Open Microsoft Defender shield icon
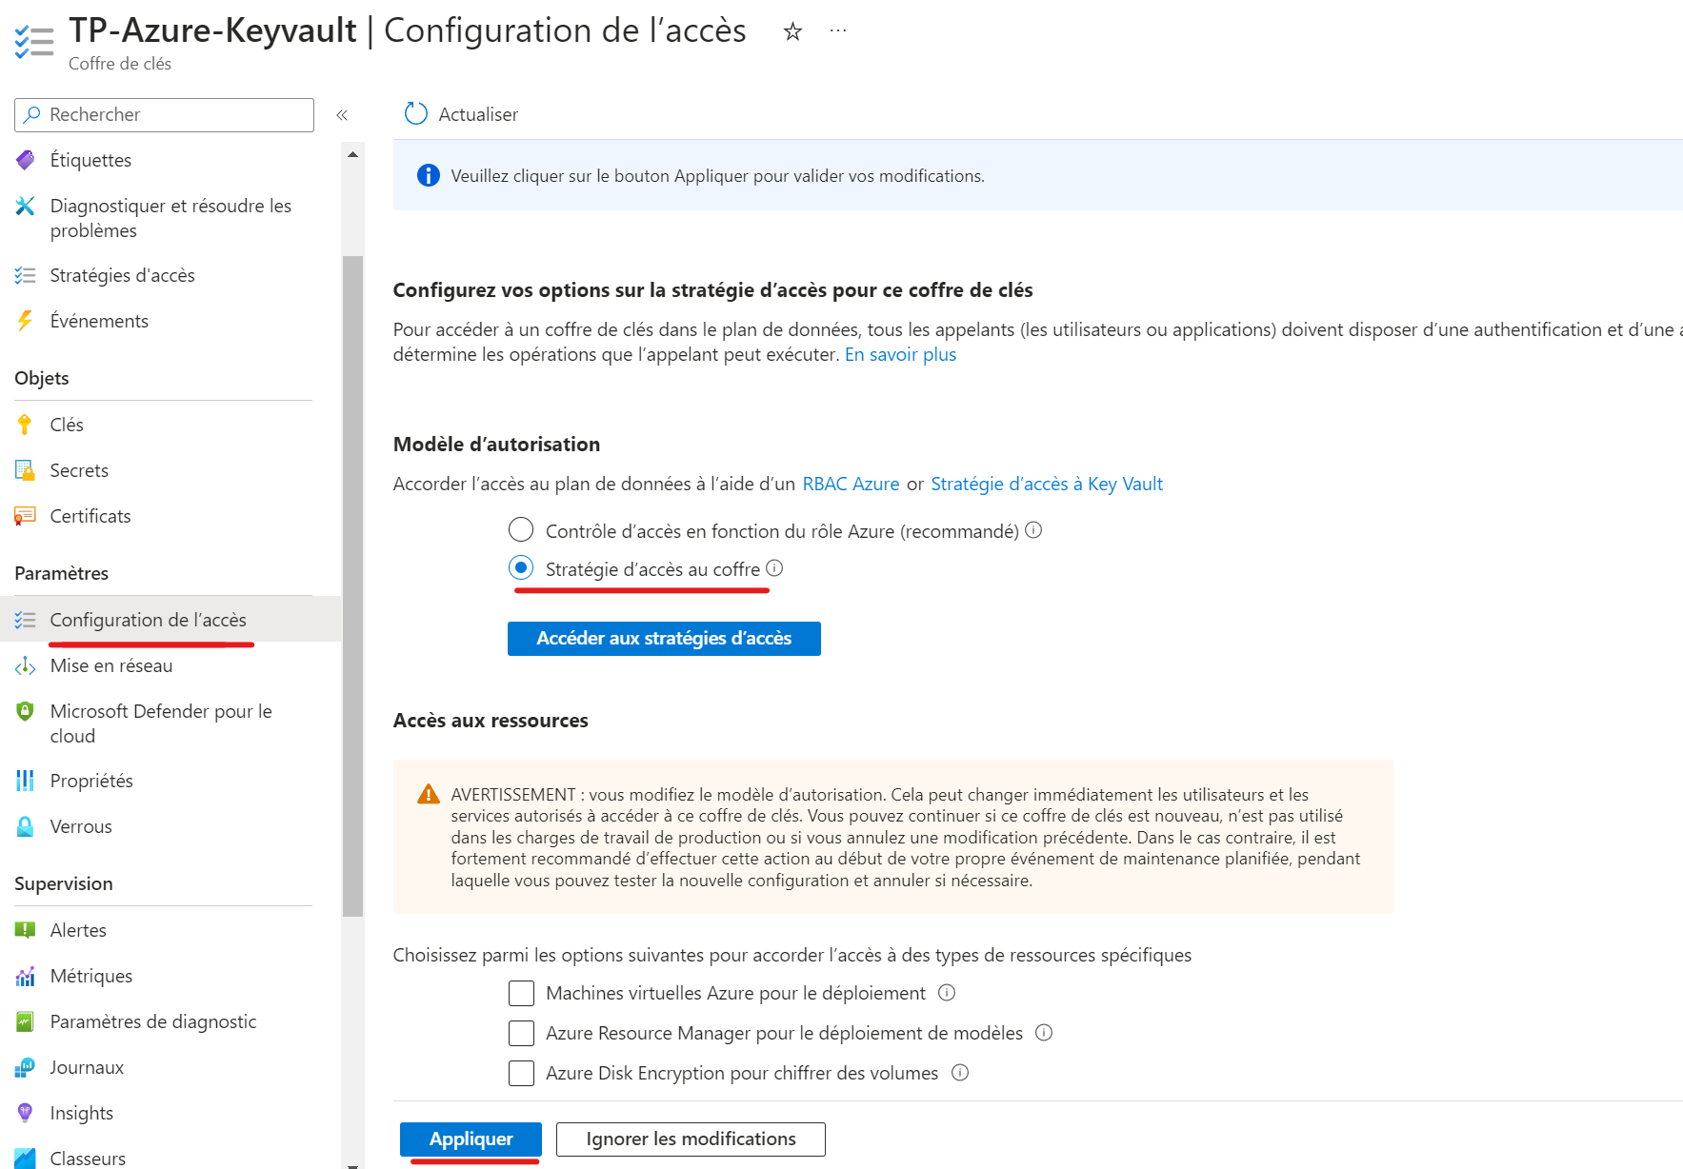 25,712
